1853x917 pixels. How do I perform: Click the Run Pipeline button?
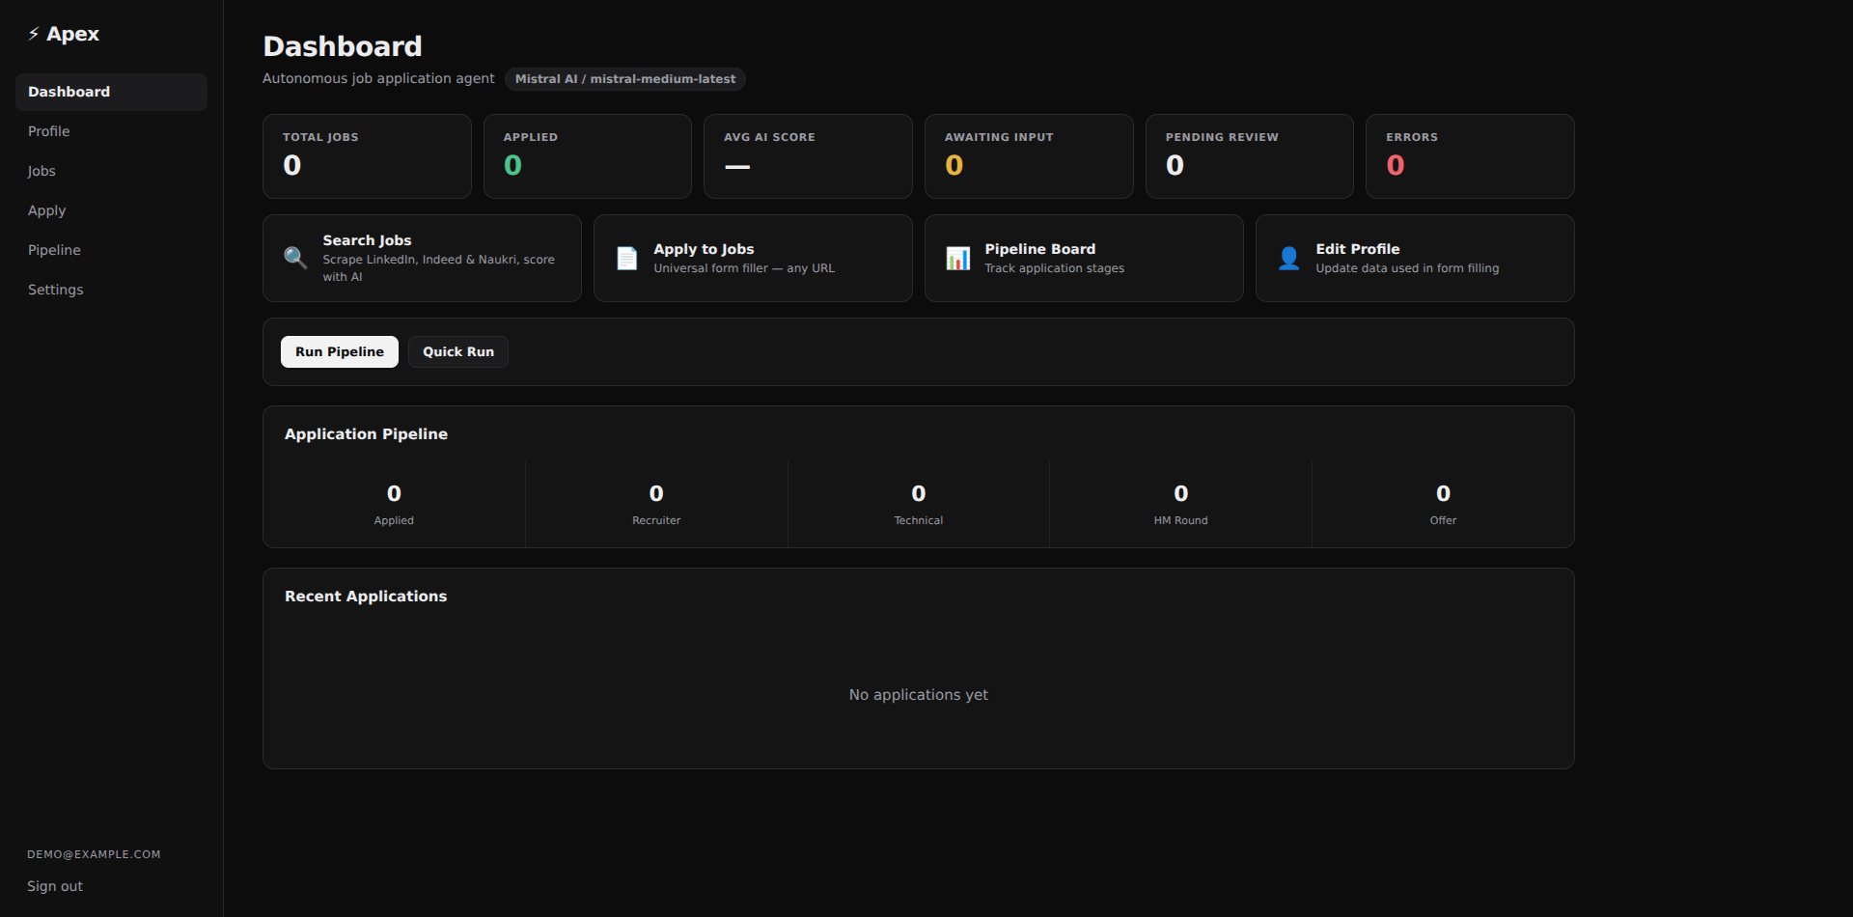pyautogui.click(x=340, y=351)
